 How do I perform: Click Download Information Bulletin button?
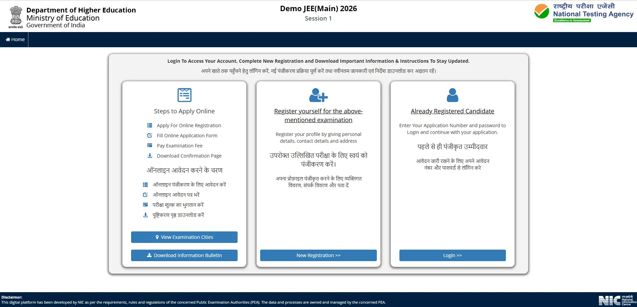[x=184, y=255]
